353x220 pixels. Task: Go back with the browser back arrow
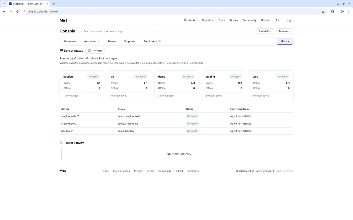click(x=4, y=12)
